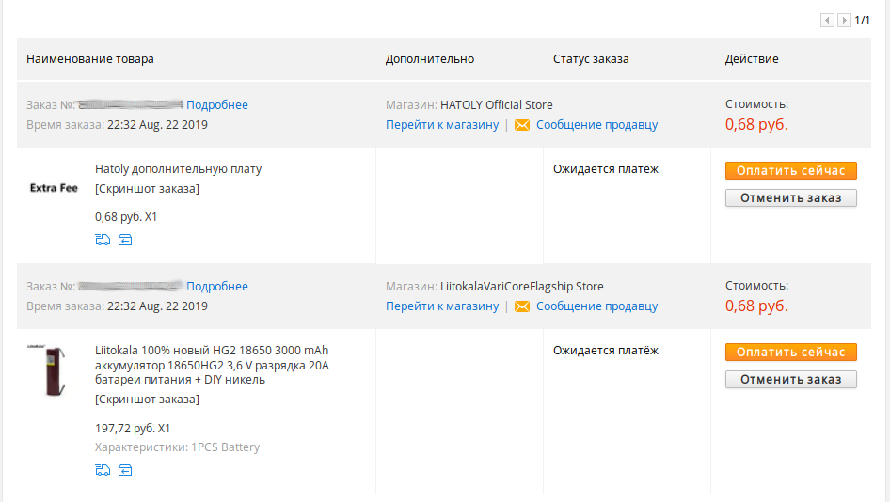The image size is (890, 502).
Task: Open the Extra Fee product thumbnail
Action: [x=54, y=188]
